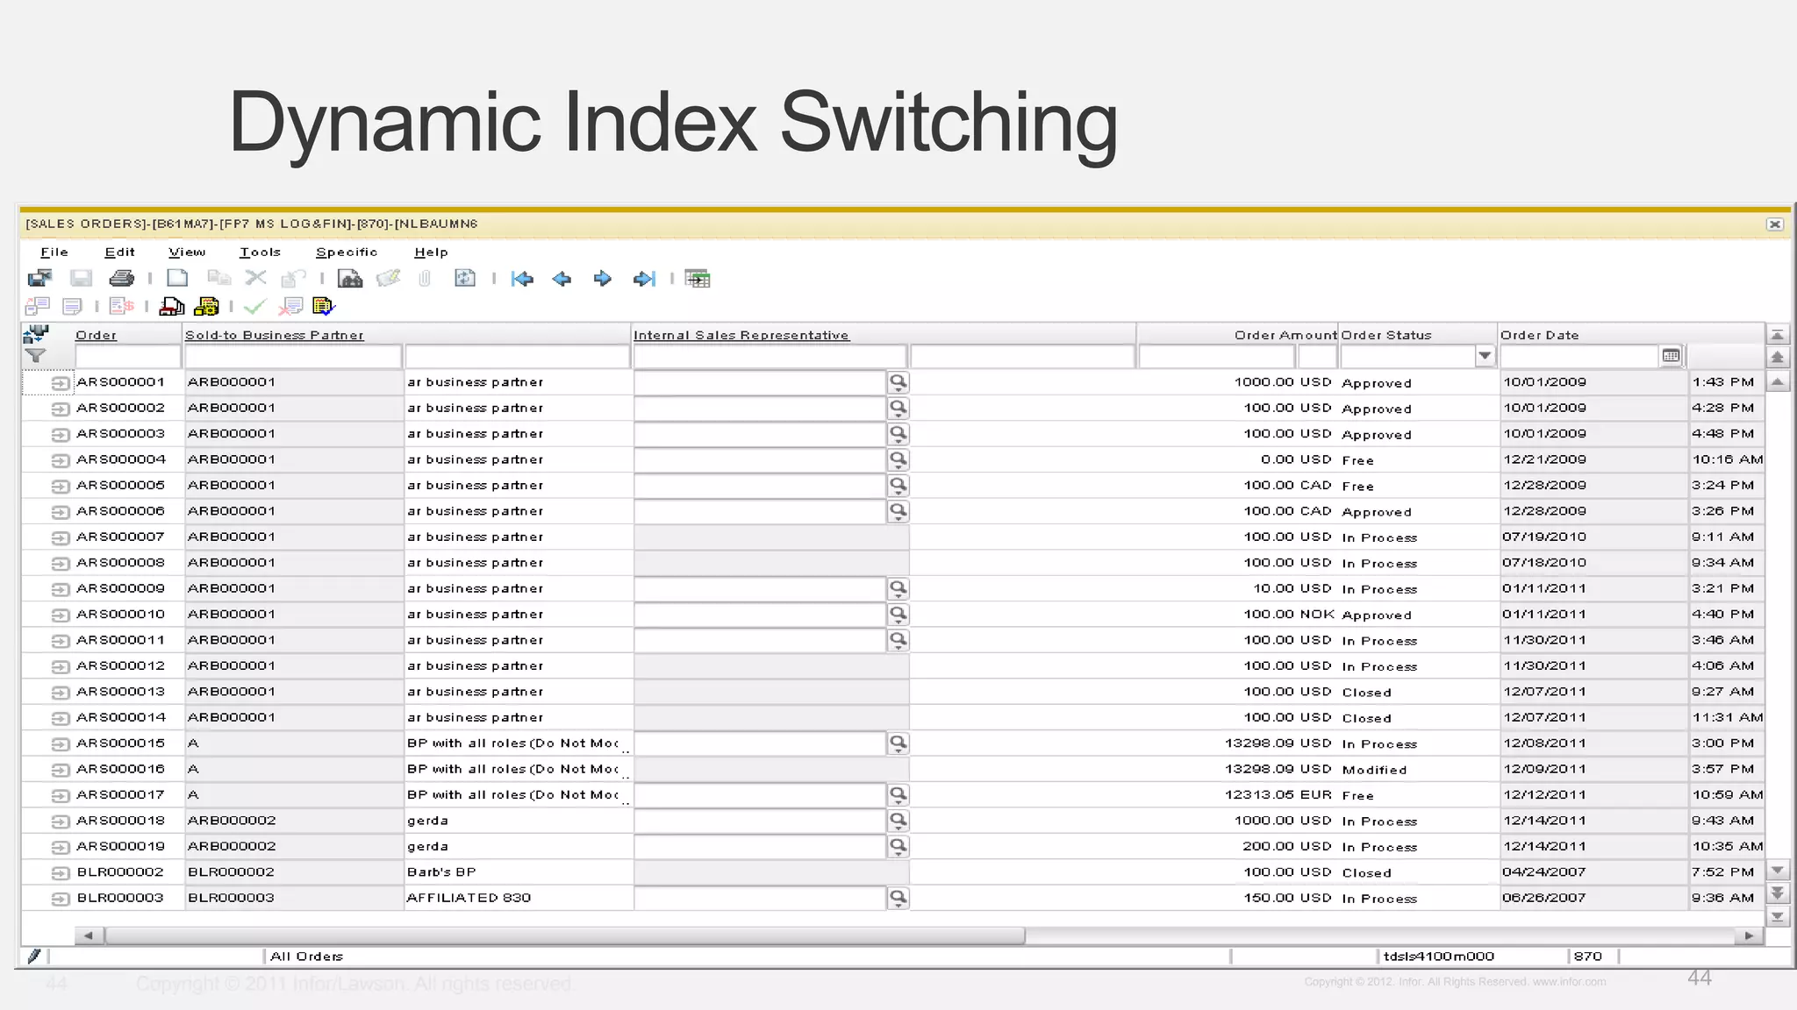Click the Internal Sales Representative column header
1797x1010 pixels.
point(741,335)
